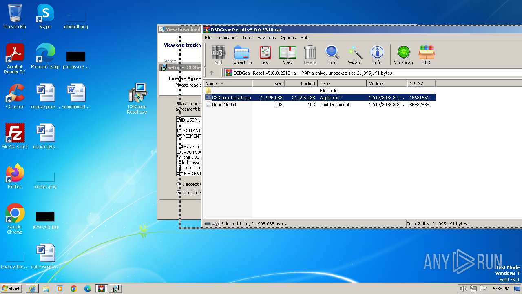Open Recycle Bin desktop icon
522x294 pixels.
15,16
